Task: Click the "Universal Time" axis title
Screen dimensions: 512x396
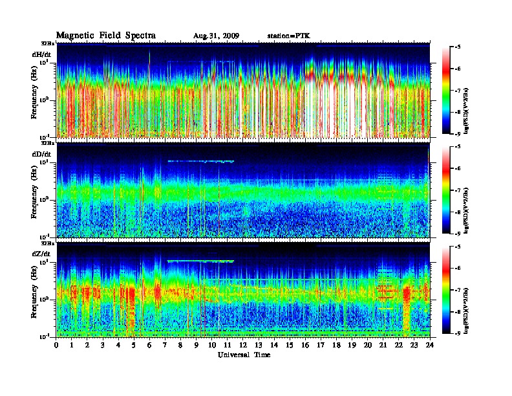Action: pos(244,355)
